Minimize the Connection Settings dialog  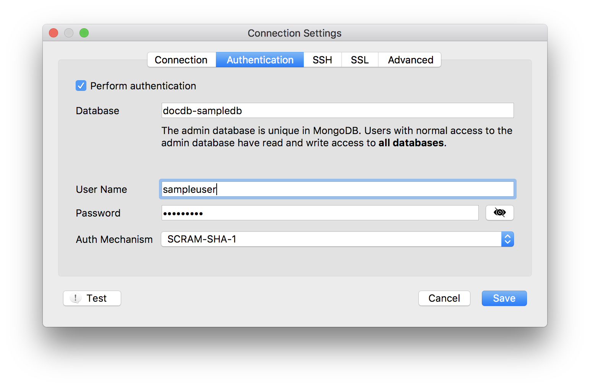(x=69, y=33)
